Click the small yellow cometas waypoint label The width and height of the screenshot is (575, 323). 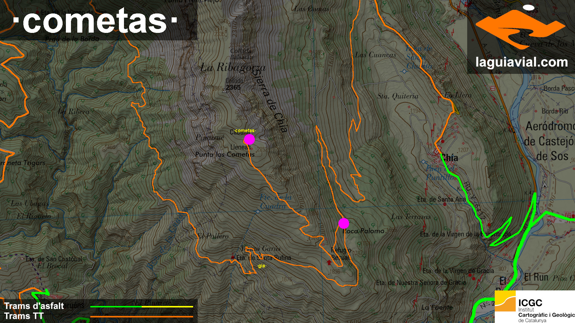point(245,131)
